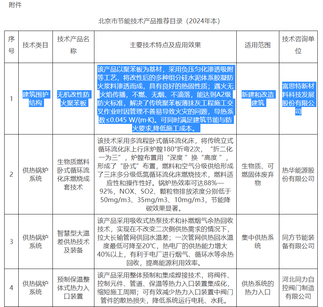Click '富思特新材料科技发展股份有限公司' cell
This screenshot has width=323, height=307.
(x=298, y=99)
